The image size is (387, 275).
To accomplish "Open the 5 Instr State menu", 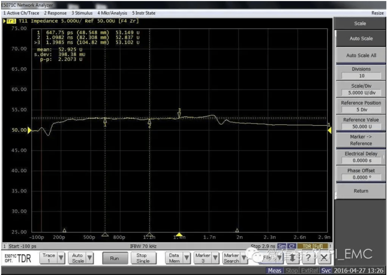I will (144, 13).
